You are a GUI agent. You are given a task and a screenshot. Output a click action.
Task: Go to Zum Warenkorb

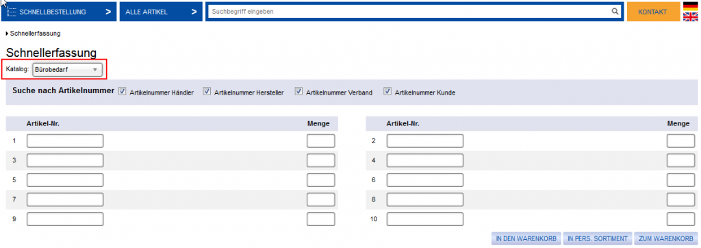[665, 238]
